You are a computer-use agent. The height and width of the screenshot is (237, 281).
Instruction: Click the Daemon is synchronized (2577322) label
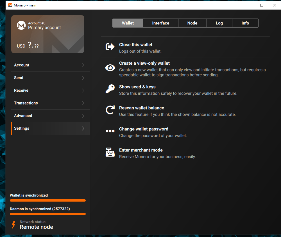[x=40, y=209]
